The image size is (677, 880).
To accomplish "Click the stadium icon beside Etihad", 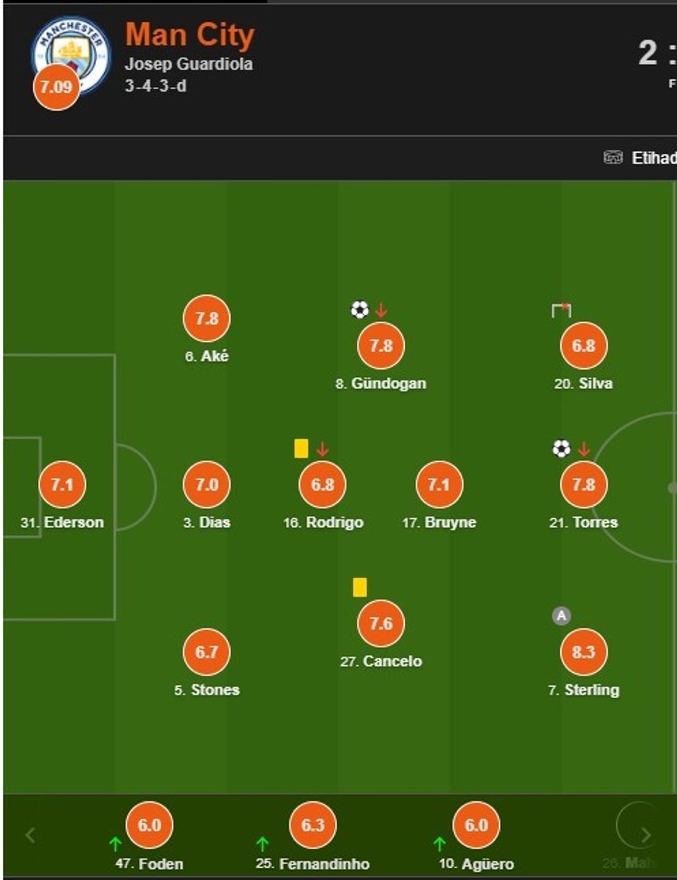I will click(613, 157).
